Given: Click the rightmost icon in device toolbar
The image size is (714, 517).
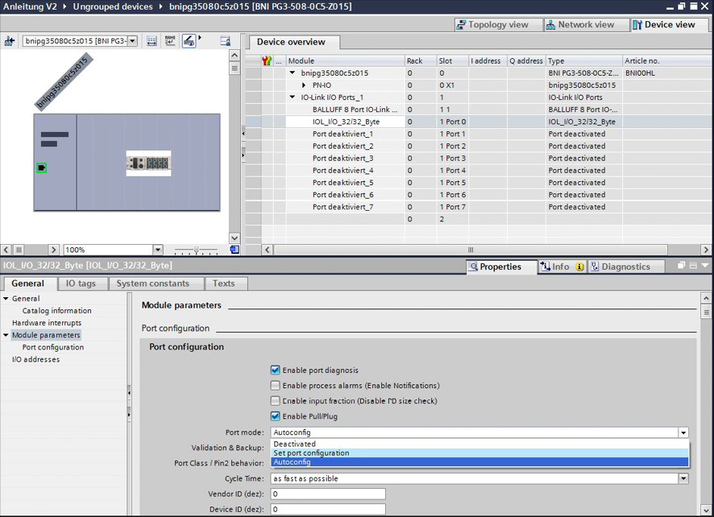Looking at the screenshot, I should [x=226, y=41].
